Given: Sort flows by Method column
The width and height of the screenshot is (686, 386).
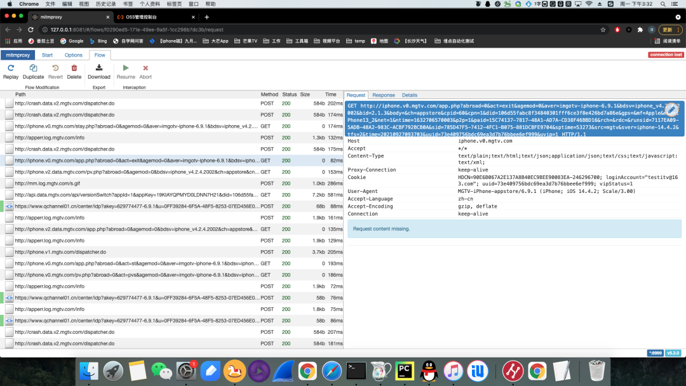Looking at the screenshot, I should click(x=269, y=95).
